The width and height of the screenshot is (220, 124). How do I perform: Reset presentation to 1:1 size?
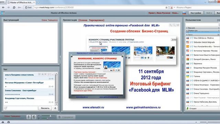click(x=178, y=25)
